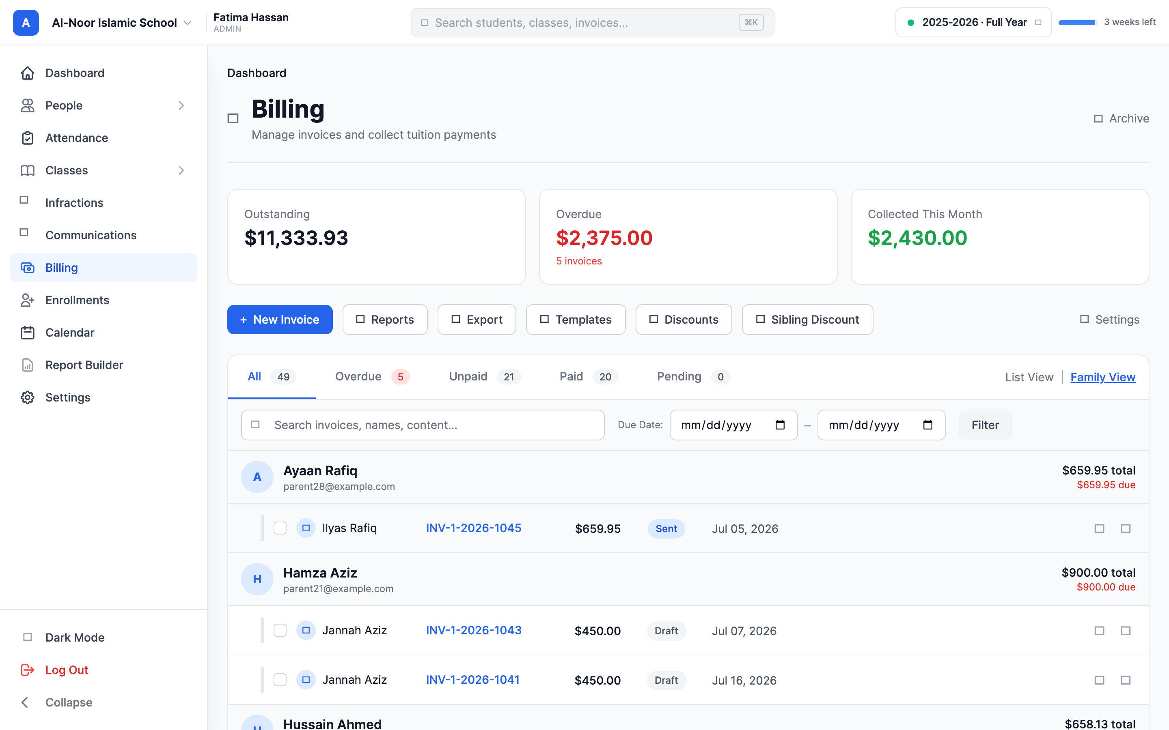Click the term progress bar
1169x730 pixels.
pyautogui.click(x=1077, y=23)
